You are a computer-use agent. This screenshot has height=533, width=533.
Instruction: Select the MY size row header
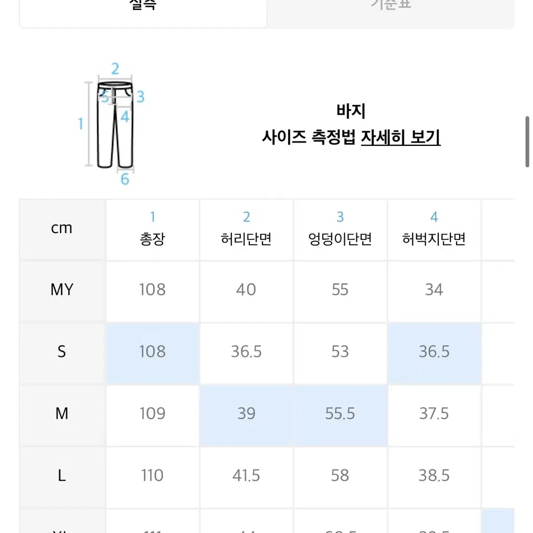click(x=62, y=290)
